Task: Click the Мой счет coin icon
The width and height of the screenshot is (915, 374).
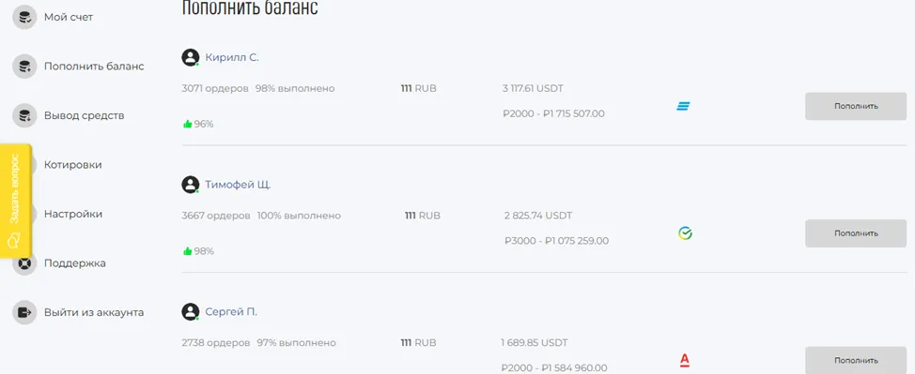Action: 24,18
